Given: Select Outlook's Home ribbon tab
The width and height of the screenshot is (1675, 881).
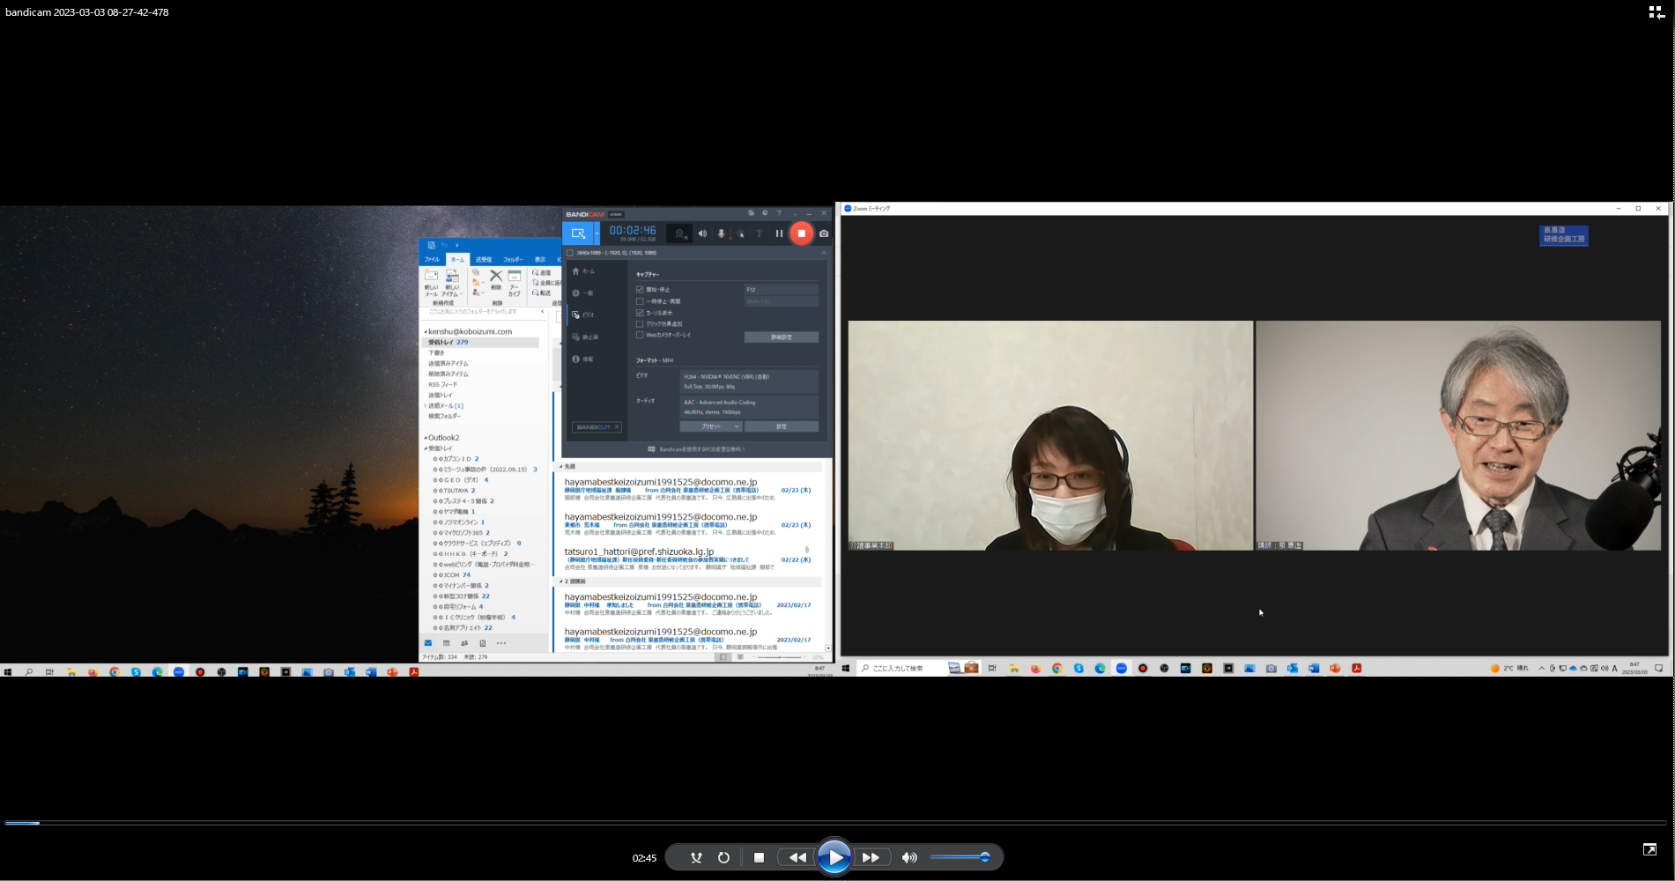Looking at the screenshot, I should [x=457, y=260].
